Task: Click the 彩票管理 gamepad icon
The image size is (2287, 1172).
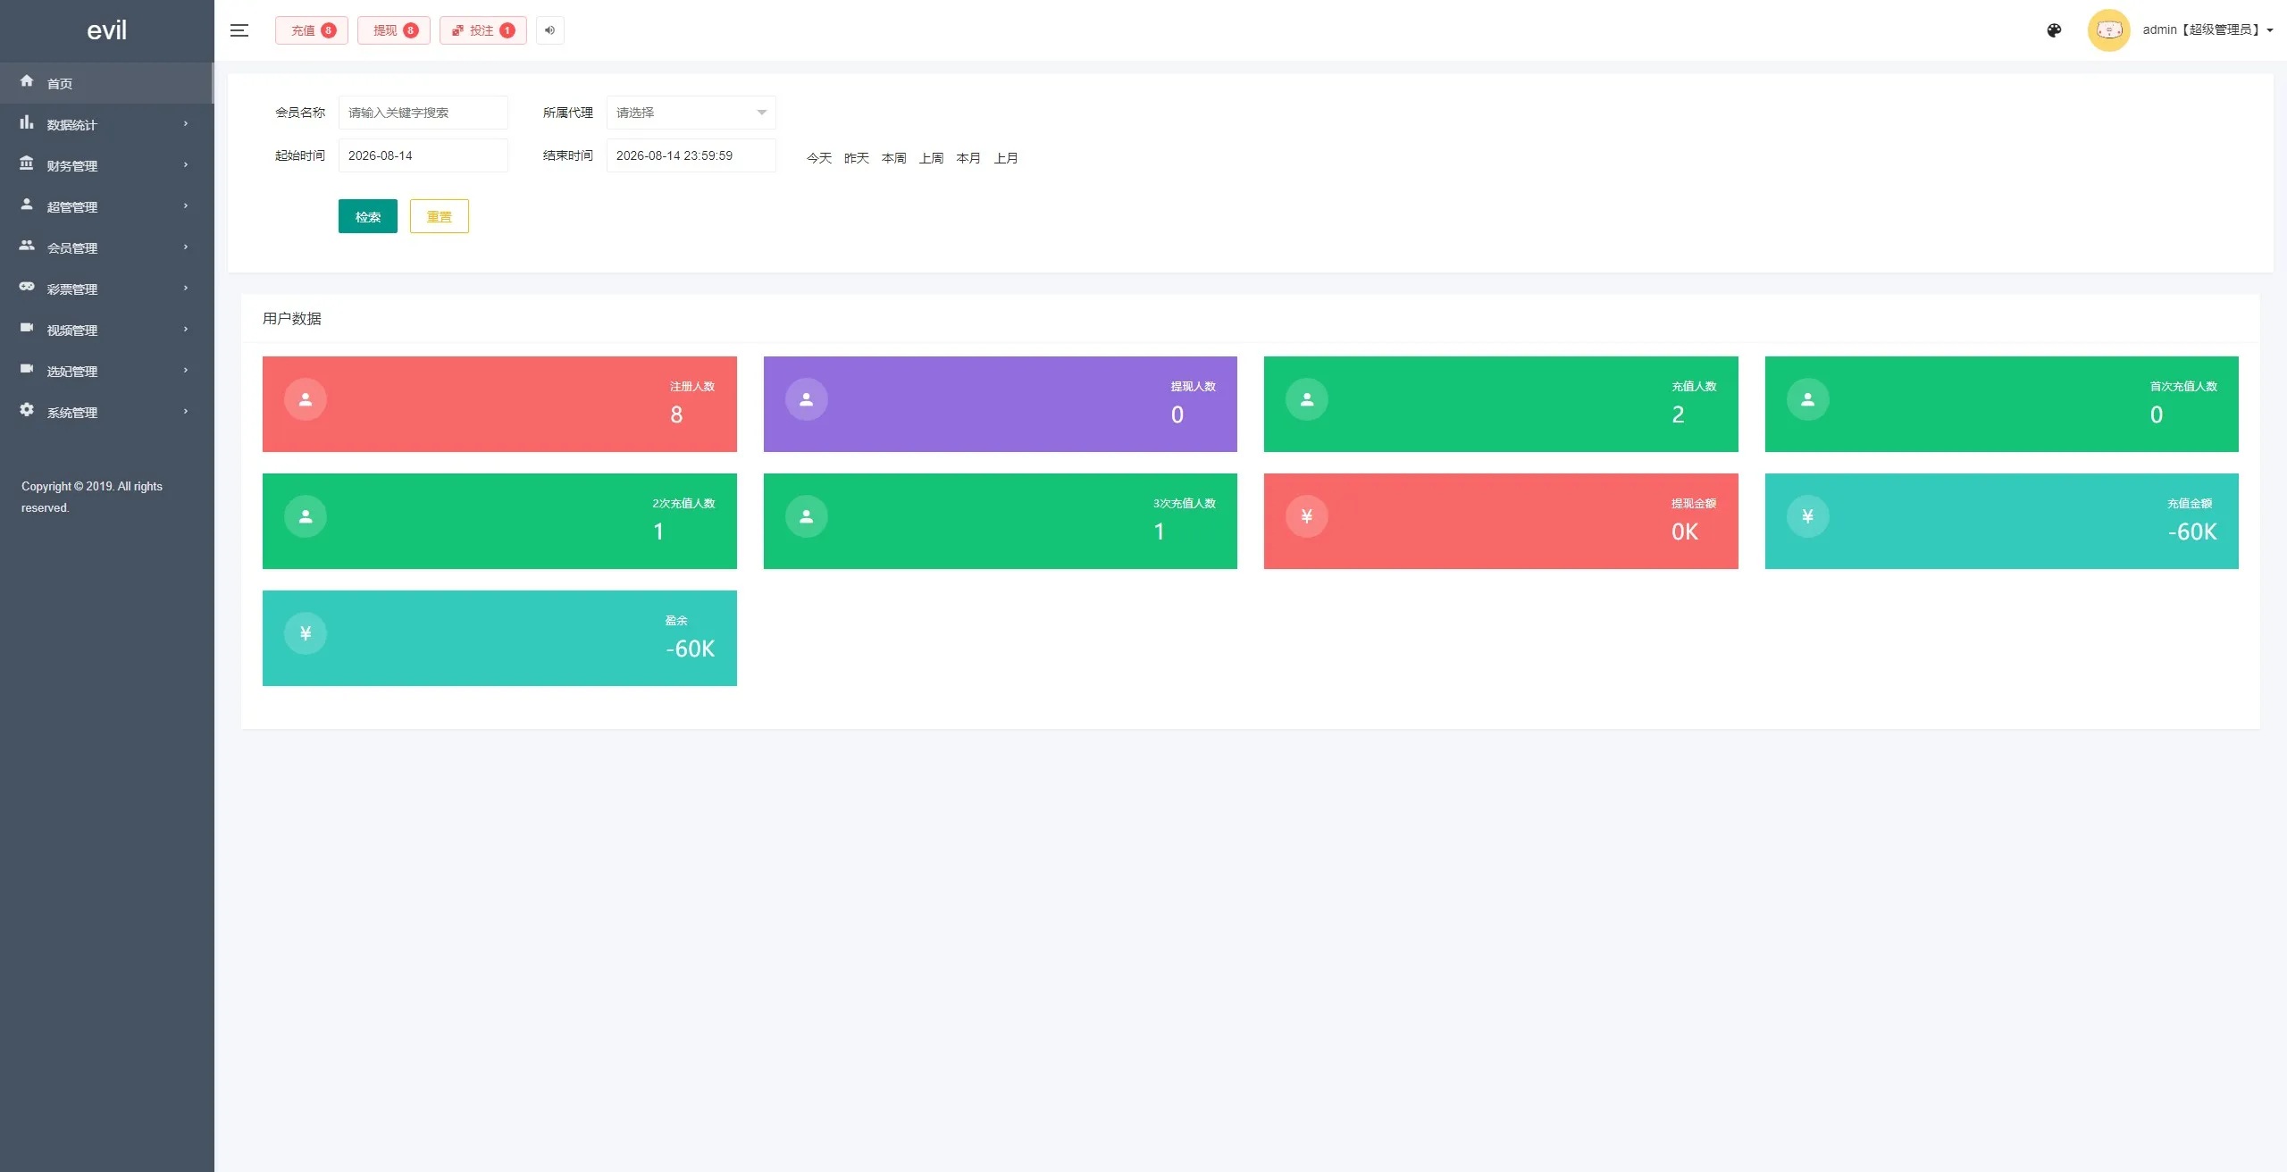Action: pos(27,287)
